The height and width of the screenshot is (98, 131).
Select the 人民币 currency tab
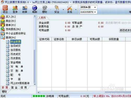click(x=42, y=18)
